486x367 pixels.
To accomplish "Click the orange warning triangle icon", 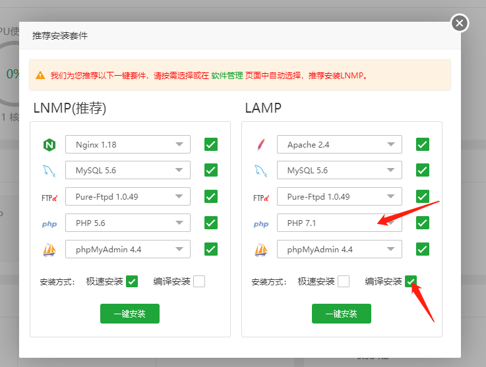I will [40, 75].
